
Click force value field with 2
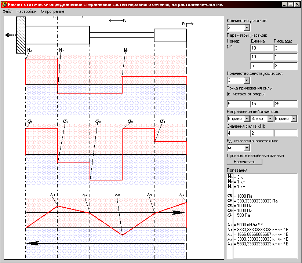point(262,133)
